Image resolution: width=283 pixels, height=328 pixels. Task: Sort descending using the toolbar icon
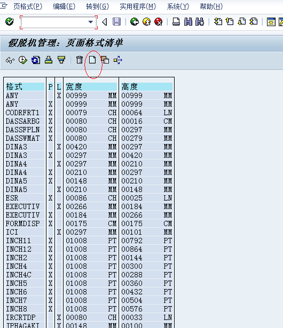pos(61,60)
